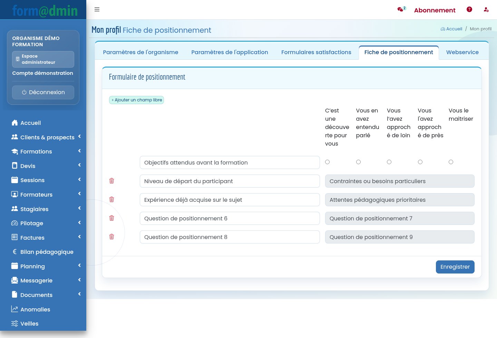Click the Contraintes ou besoins particuliers field

[400, 181]
